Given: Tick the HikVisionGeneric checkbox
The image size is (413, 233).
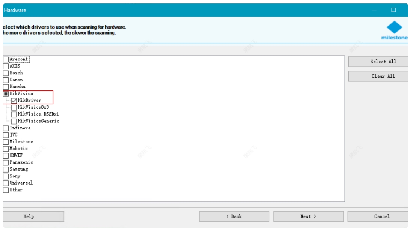Looking at the screenshot, I should click(14, 121).
